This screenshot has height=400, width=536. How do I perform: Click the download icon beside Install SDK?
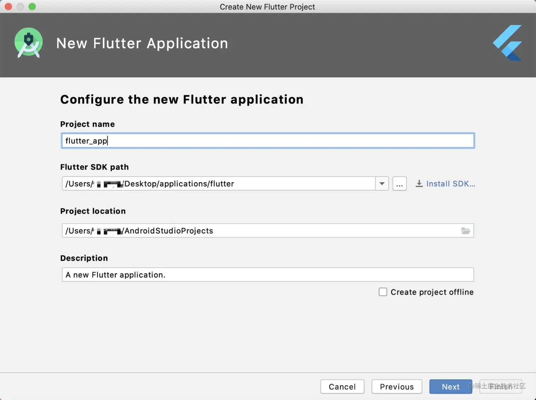(419, 184)
